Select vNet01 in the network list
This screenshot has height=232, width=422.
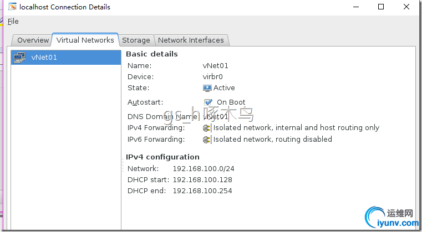(x=44, y=57)
